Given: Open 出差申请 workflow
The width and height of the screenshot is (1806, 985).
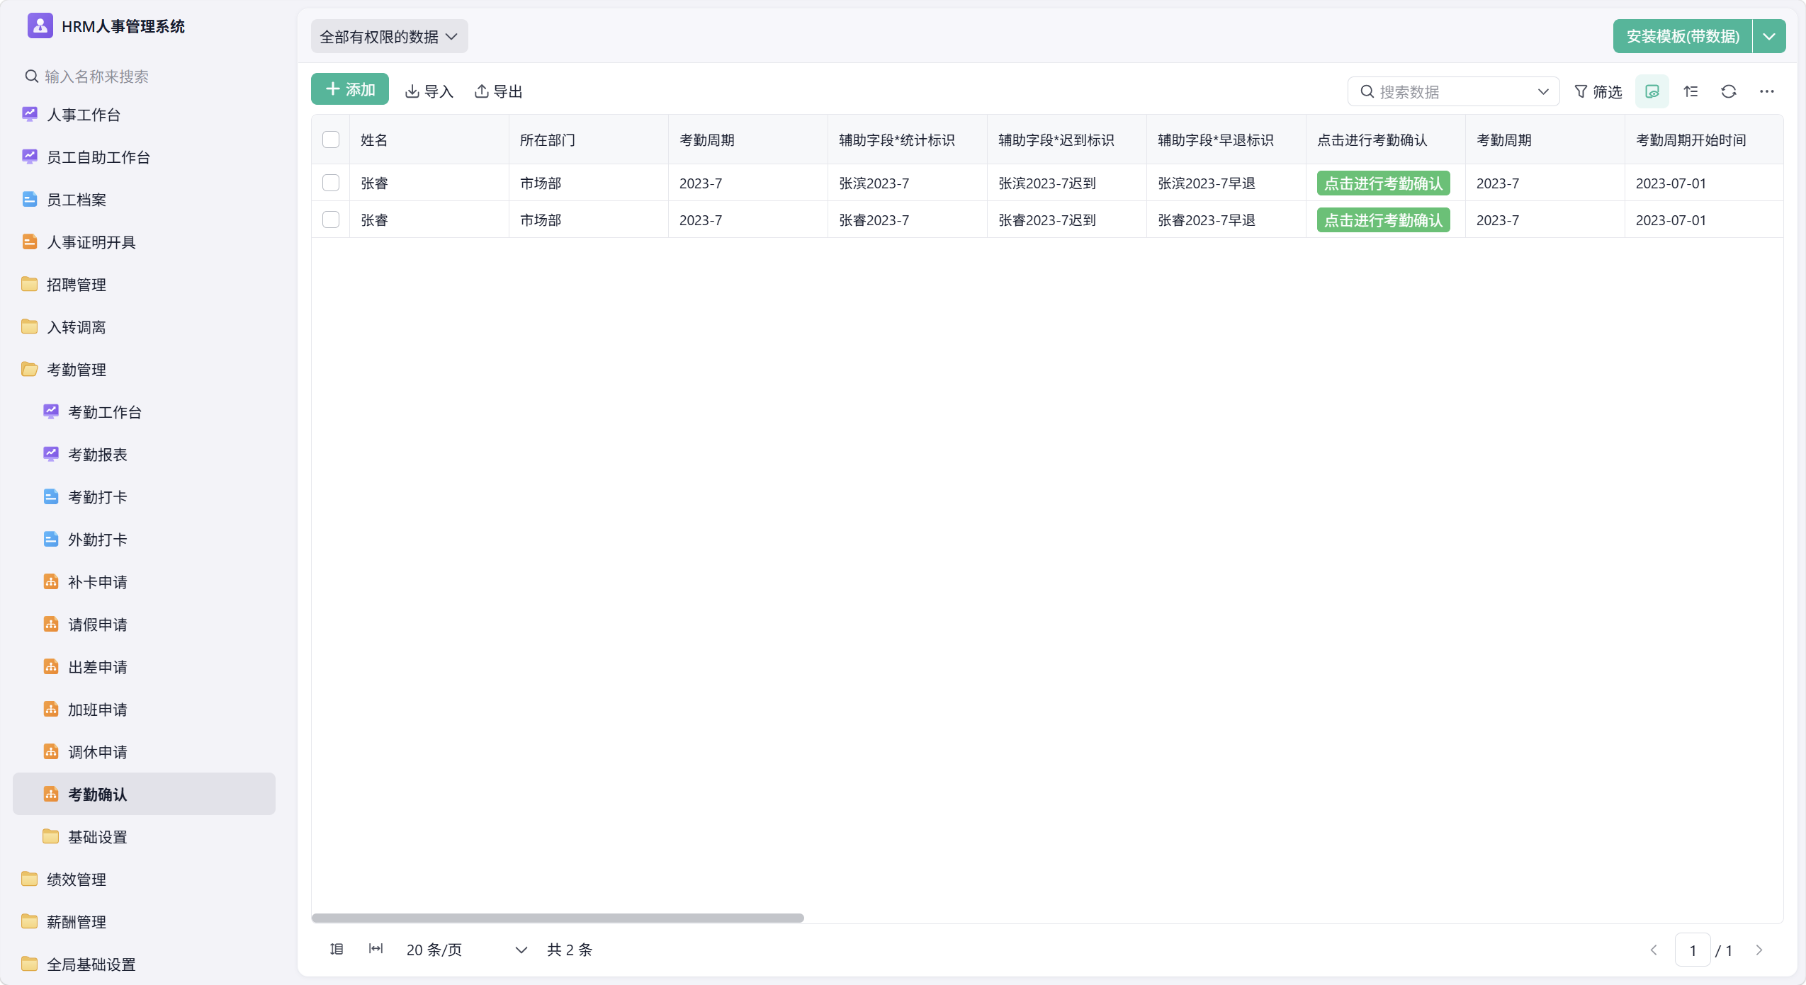Looking at the screenshot, I should click(144, 667).
